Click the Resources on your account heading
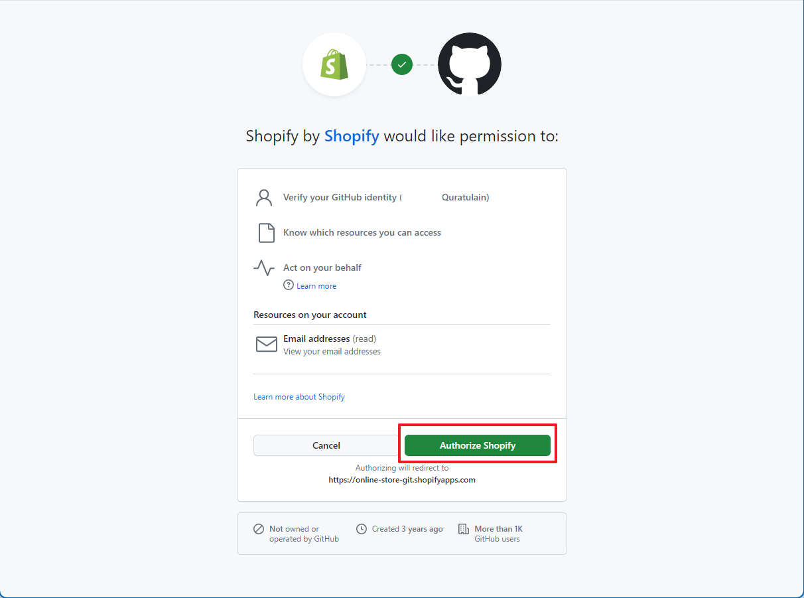 (299, 315)
